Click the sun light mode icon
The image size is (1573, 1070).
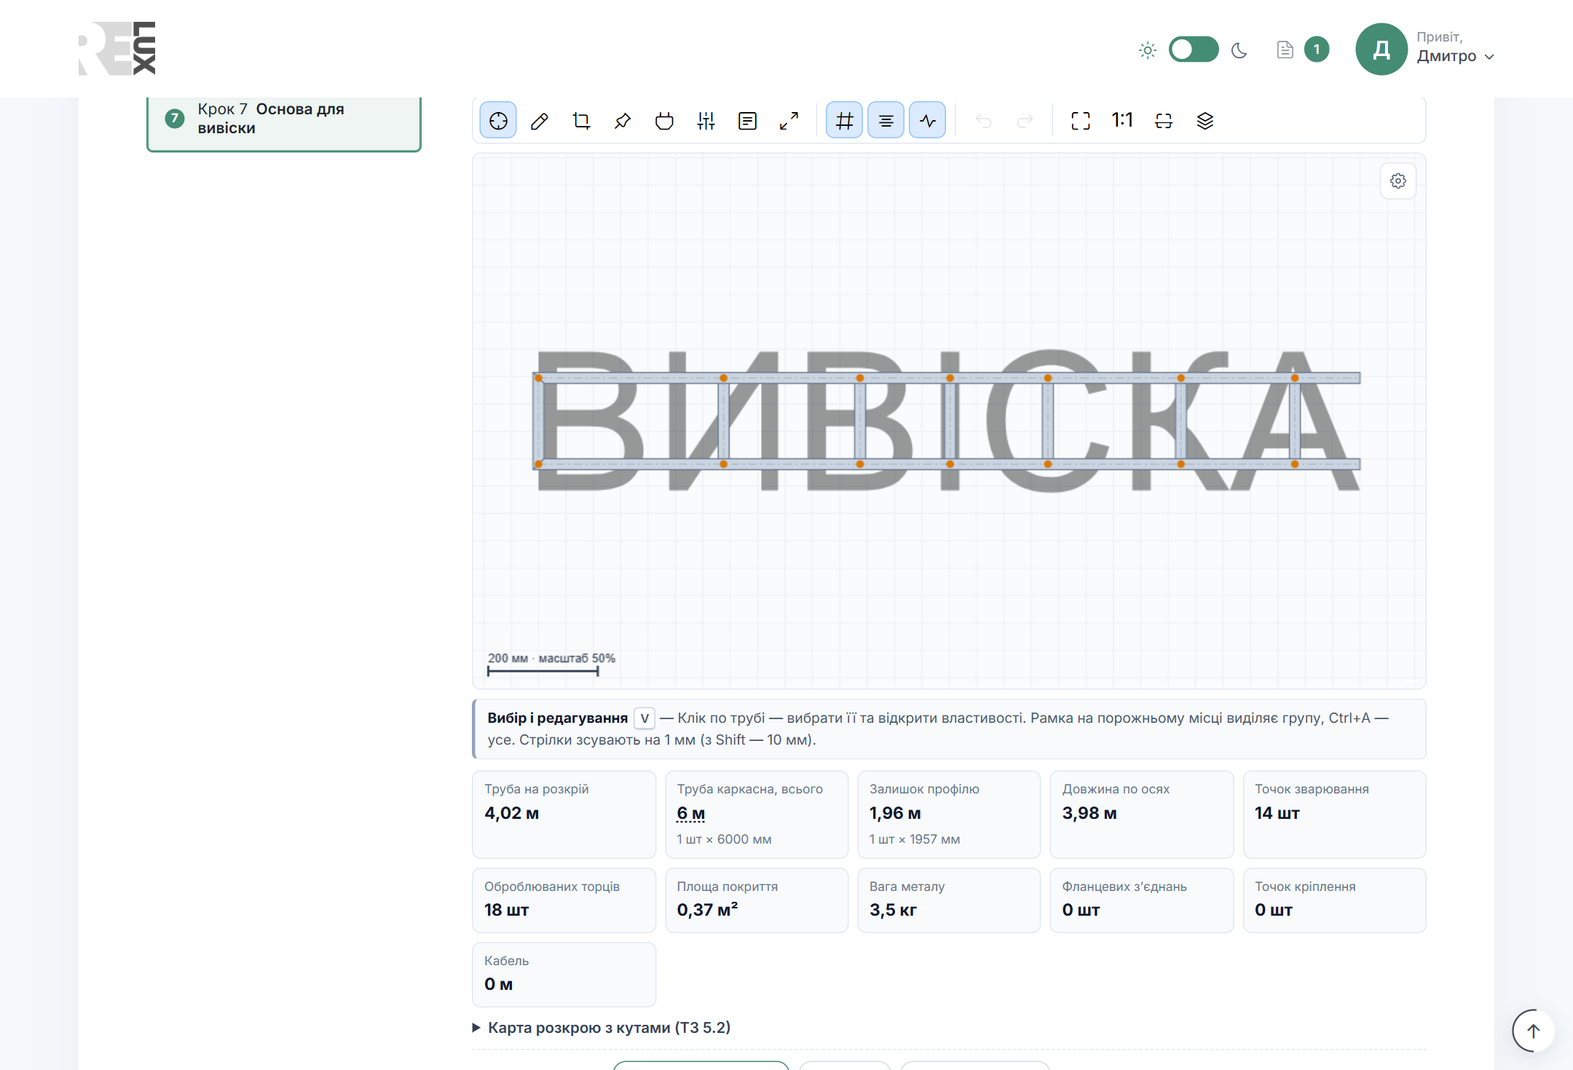click(1148, 50)
